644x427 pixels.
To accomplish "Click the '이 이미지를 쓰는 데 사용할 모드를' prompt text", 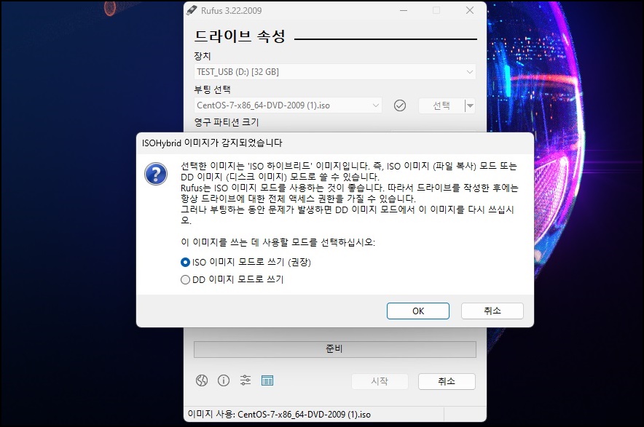I will (x=278, y=242).
